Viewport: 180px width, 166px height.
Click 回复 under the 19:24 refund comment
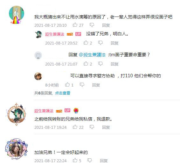click(x=106, y=127)
